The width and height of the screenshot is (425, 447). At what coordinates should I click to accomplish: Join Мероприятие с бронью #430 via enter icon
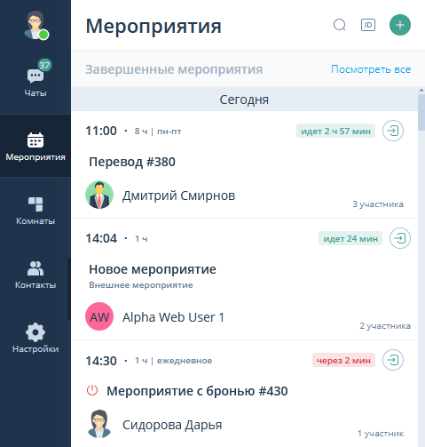(x=393, y=360)
